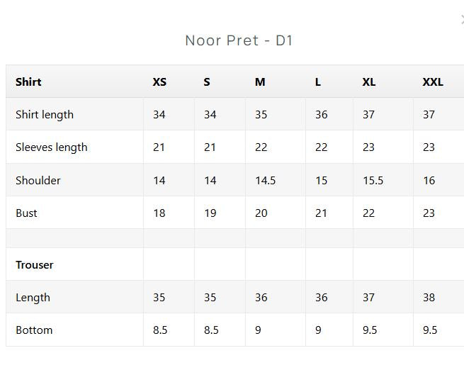Click the Bust row label
The image size is (464, 370).
pyautogui.click(x=26, y=213)
